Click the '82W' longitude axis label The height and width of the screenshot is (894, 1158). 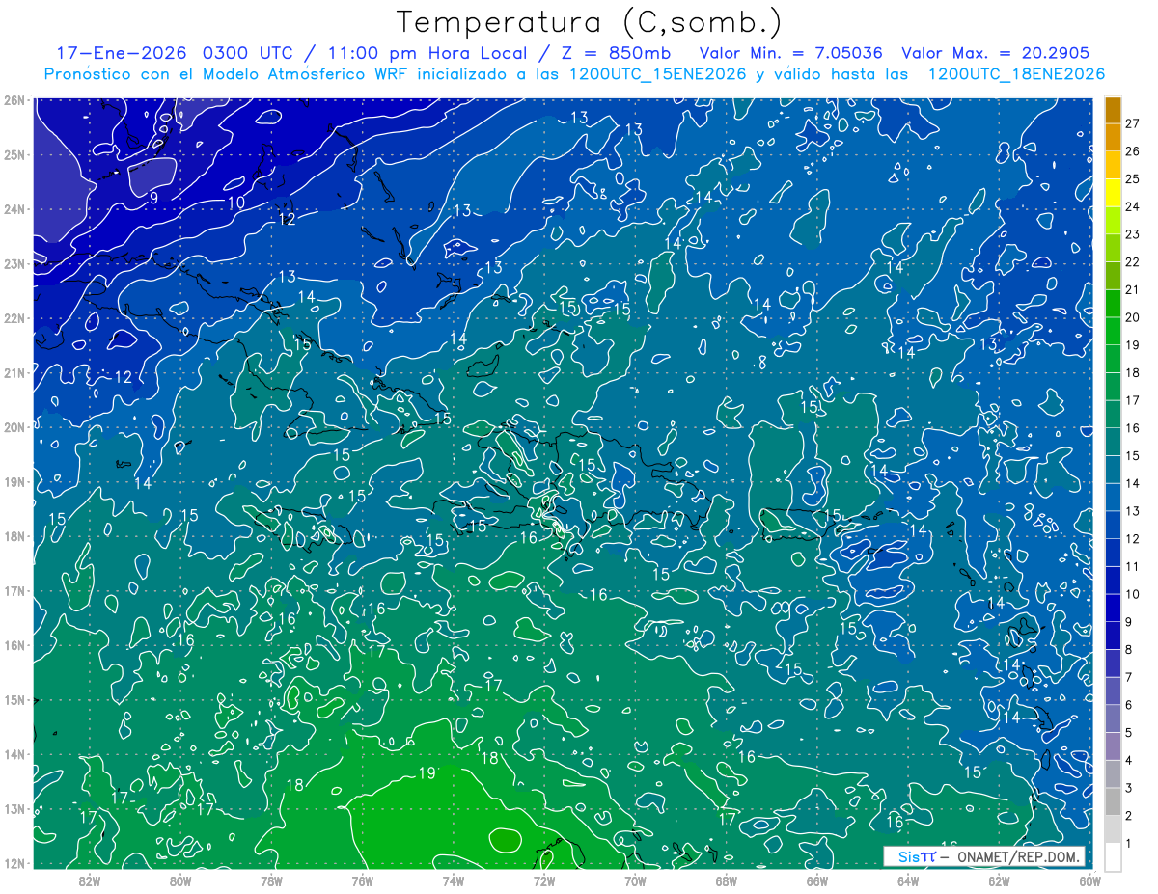pos(90,880)
